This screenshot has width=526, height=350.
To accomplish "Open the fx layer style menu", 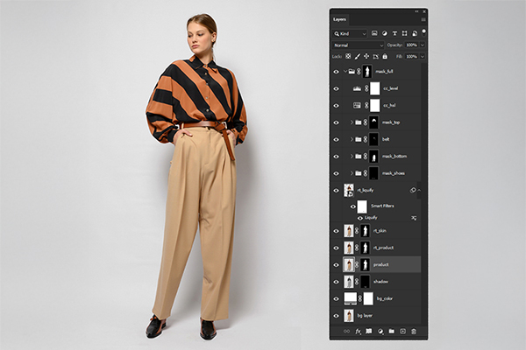I will [x=359, y=332].
